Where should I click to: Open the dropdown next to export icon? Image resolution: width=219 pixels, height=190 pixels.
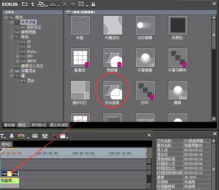pos(28,138)
